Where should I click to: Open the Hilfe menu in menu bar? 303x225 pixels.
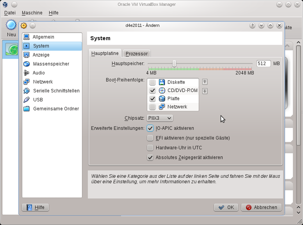click(53, 13)
